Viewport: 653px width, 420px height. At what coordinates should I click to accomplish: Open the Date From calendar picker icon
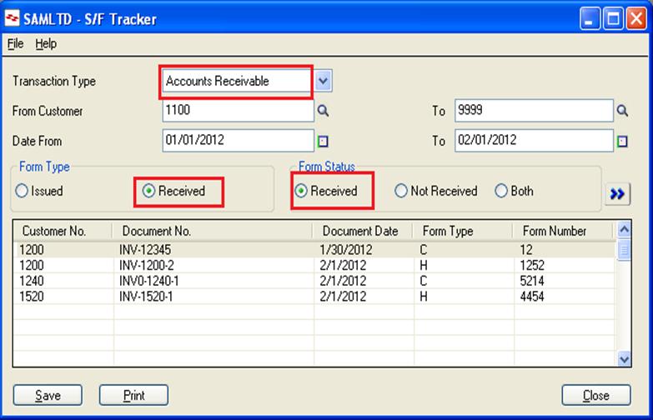[324, 141]
